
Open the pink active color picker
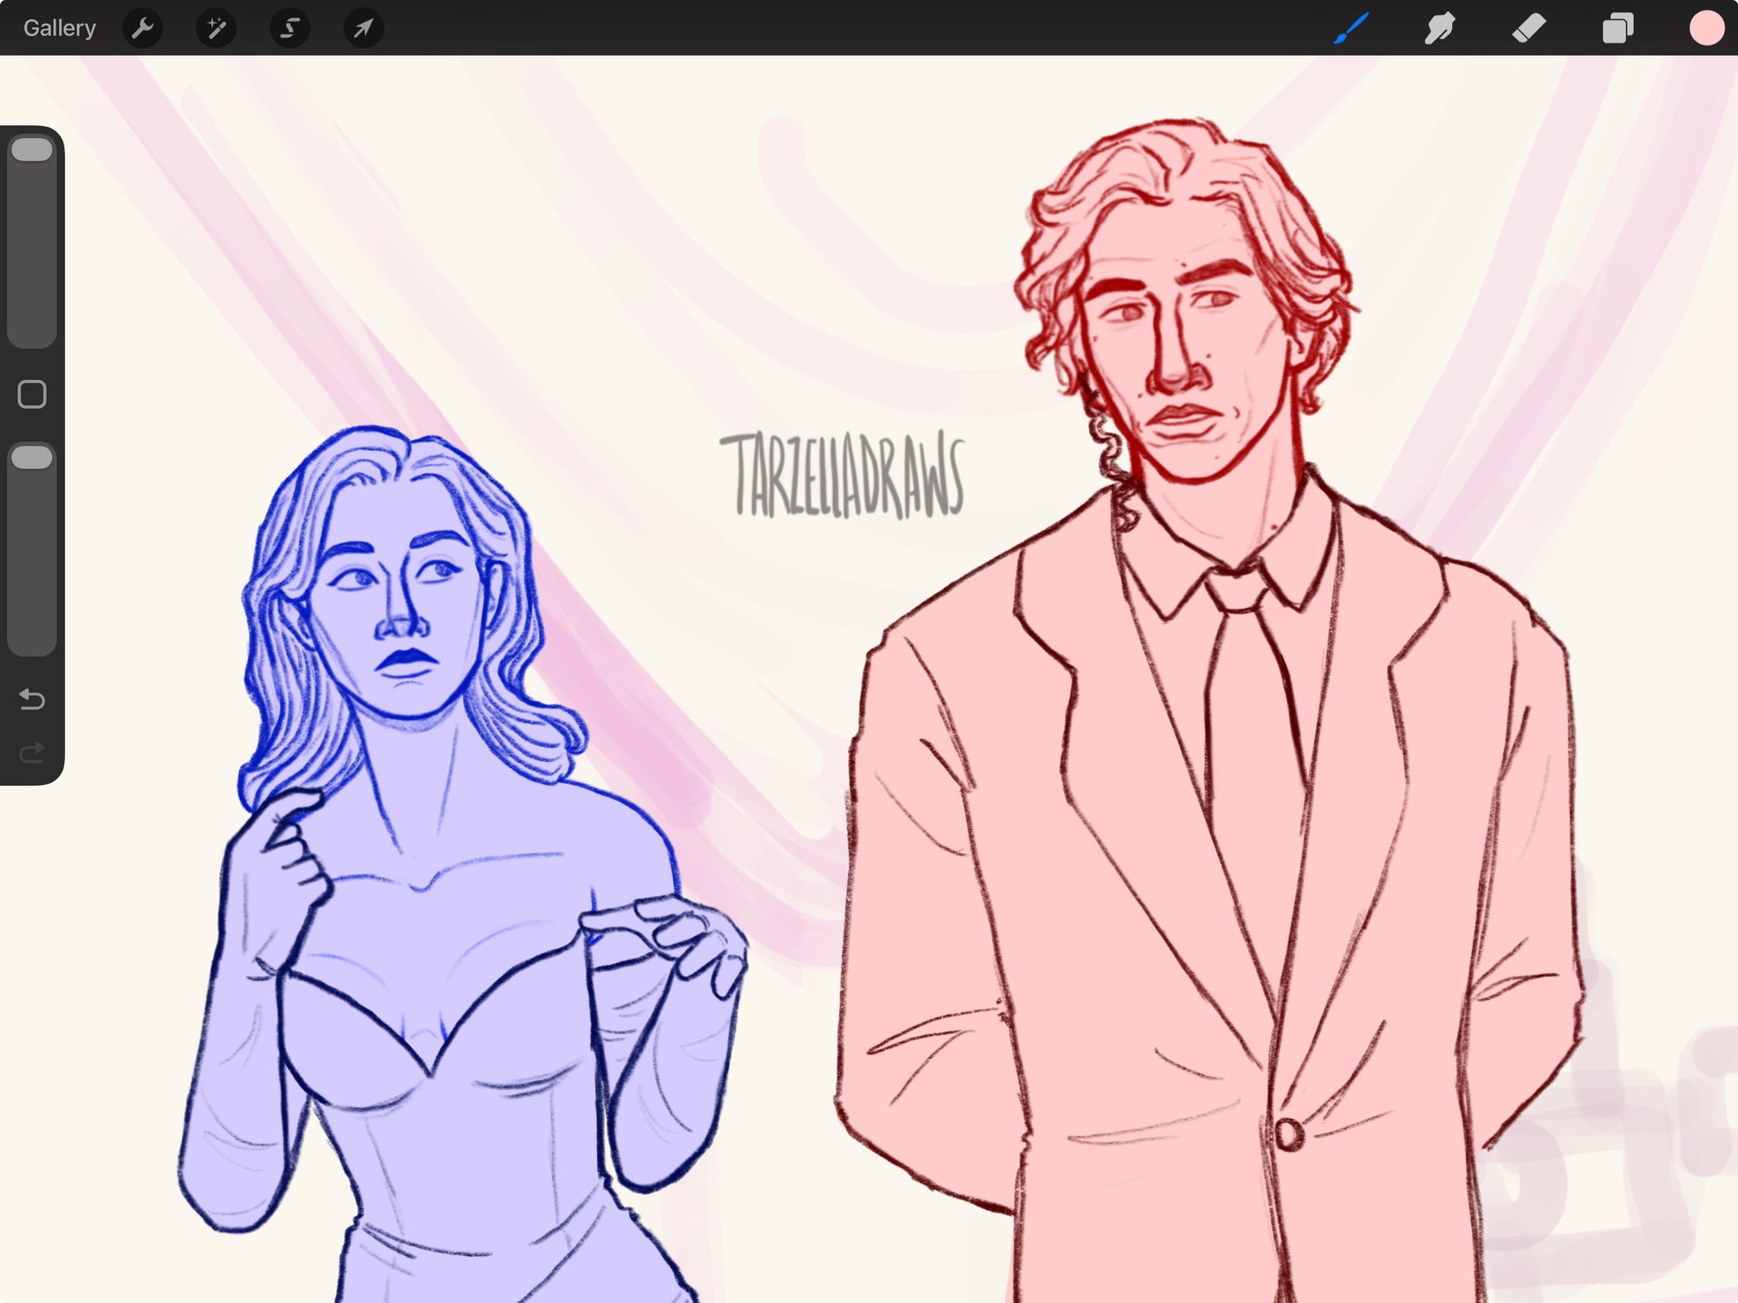pos(1706,28)
